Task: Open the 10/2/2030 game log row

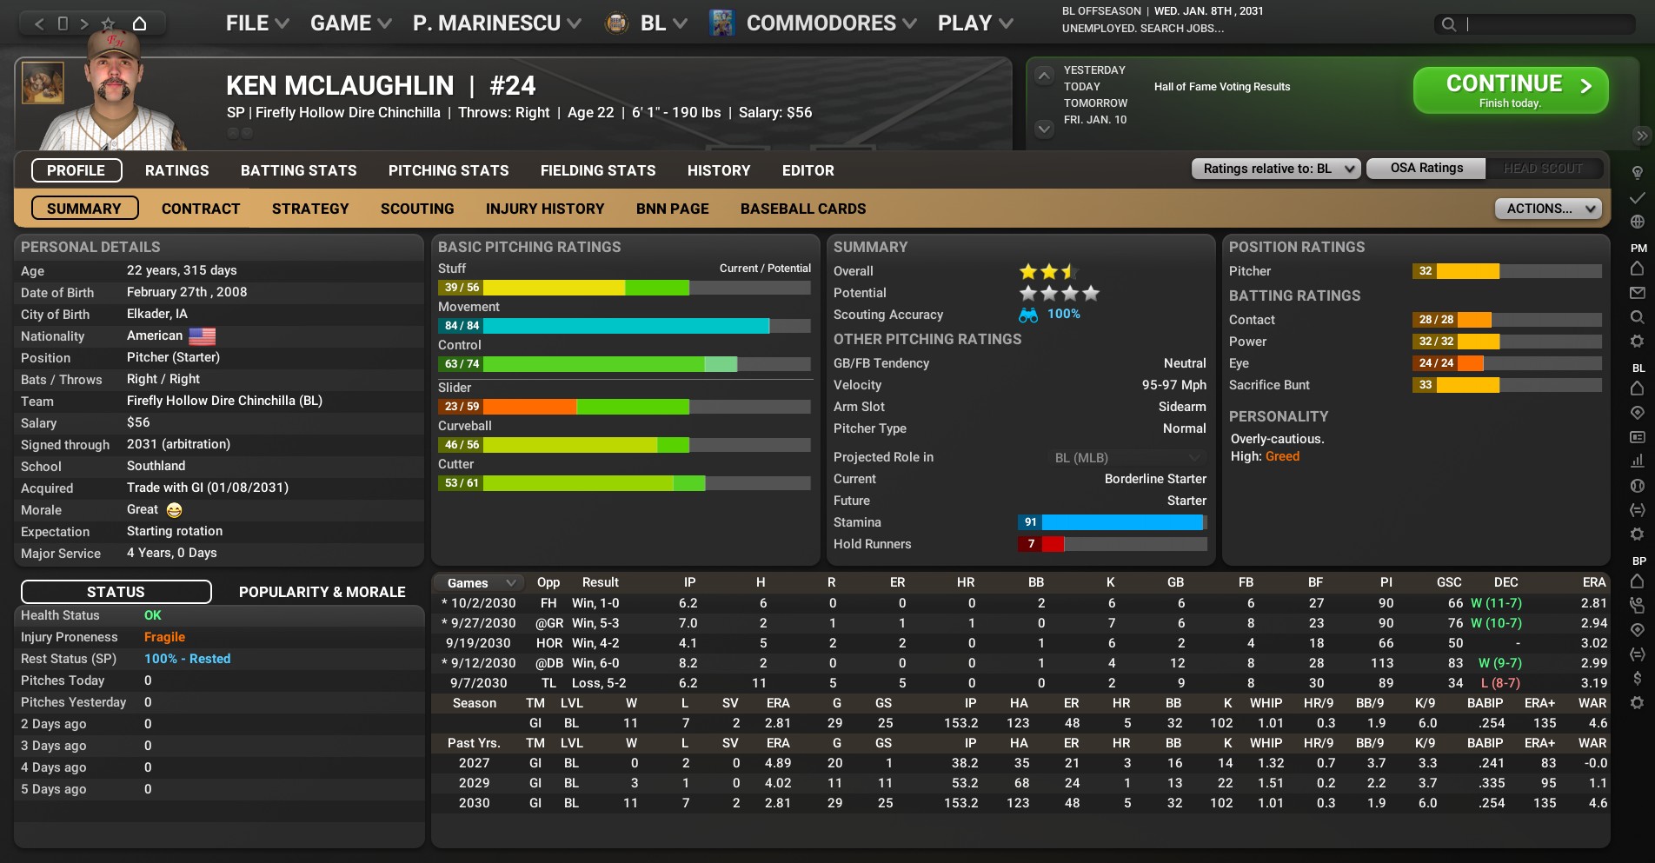Action: tap(1022, 603)
